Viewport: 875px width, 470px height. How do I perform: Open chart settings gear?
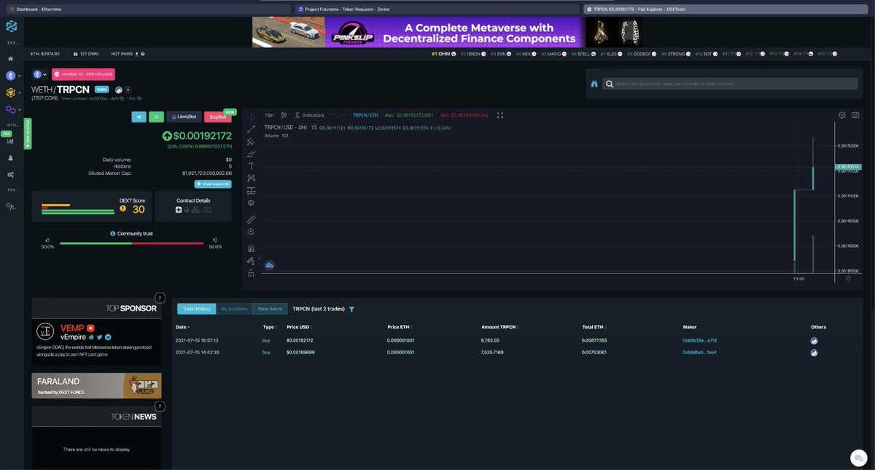842,115
